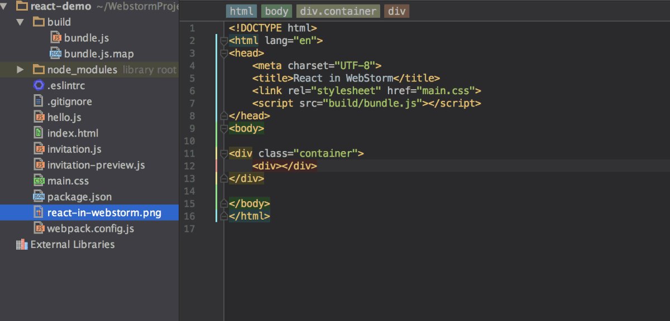Open main.css from the tree
The image size is (670, 321).
pyautogui.click(x=68, y=181)
